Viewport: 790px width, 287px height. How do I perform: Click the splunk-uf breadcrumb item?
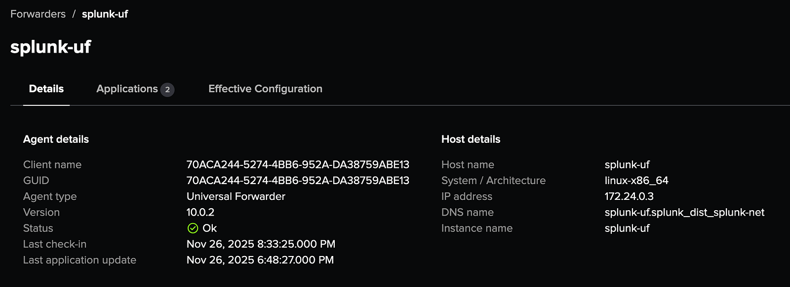point(105,14)
